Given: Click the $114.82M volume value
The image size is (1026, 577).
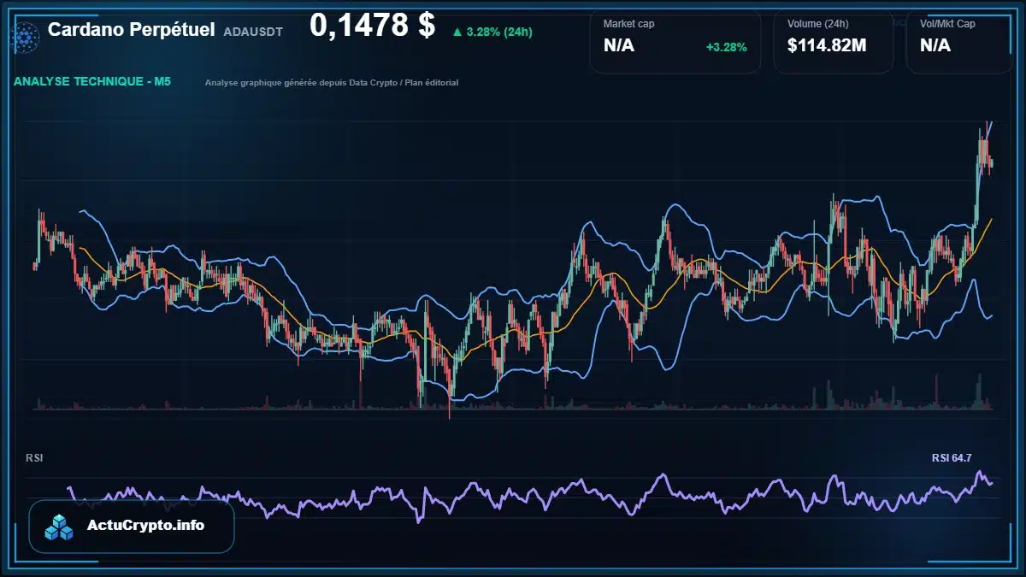Looking at the screenshot, I should (x=827, y=46).
